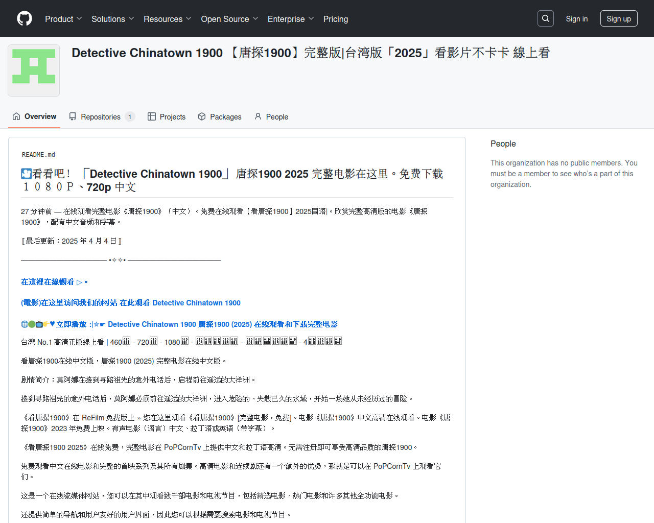Click the '剧情简介' synopsis paragraph
This screenshot has height=523, width=654.
(138, 380)
